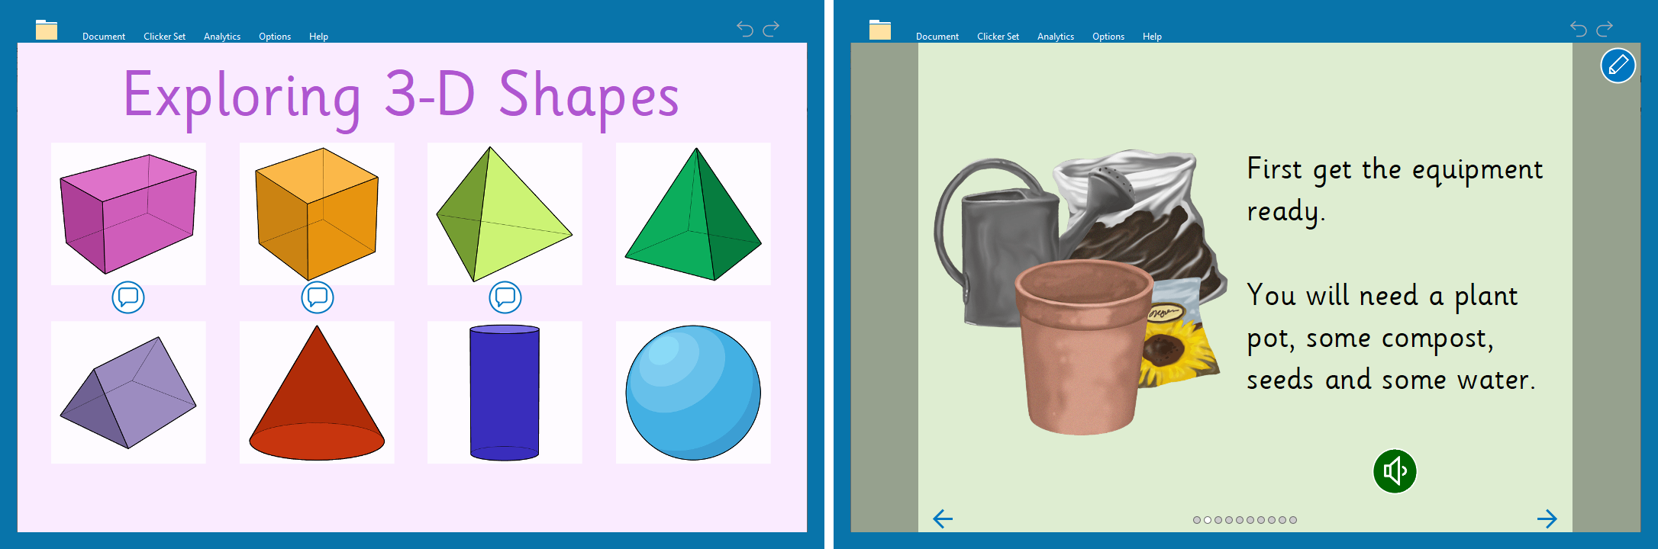This screenshot has height=549, width=1658.
Task: Open Help menu in the left window
Action: (318, 37)
